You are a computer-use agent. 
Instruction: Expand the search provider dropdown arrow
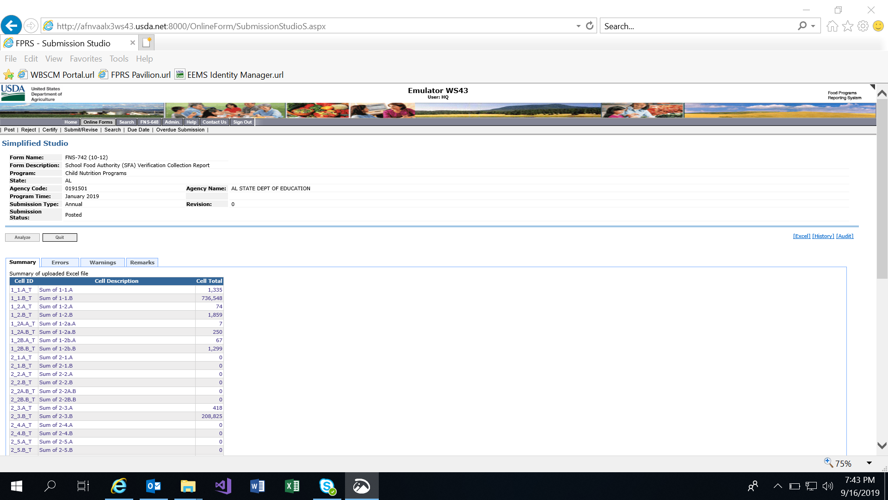pos(813,26)
